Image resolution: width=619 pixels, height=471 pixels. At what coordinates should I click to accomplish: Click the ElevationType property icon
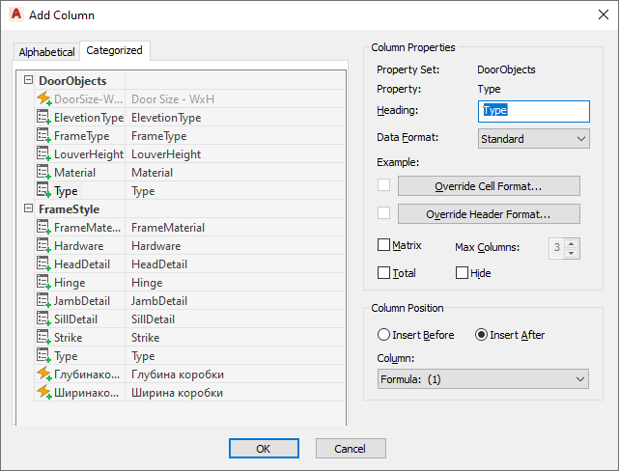[42, 118]
